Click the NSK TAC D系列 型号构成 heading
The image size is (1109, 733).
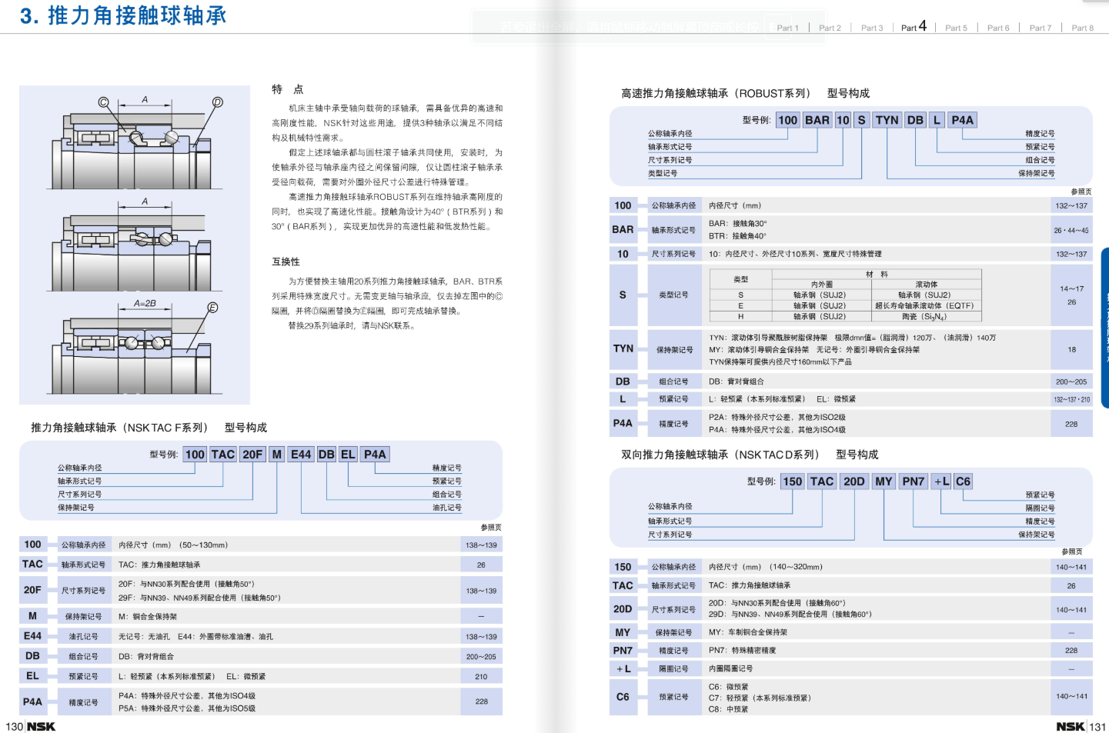pyautogui.click(x=750, y=455)
